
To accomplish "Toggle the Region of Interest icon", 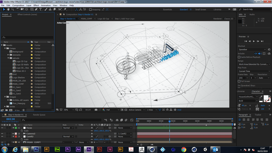I will 122,110.
